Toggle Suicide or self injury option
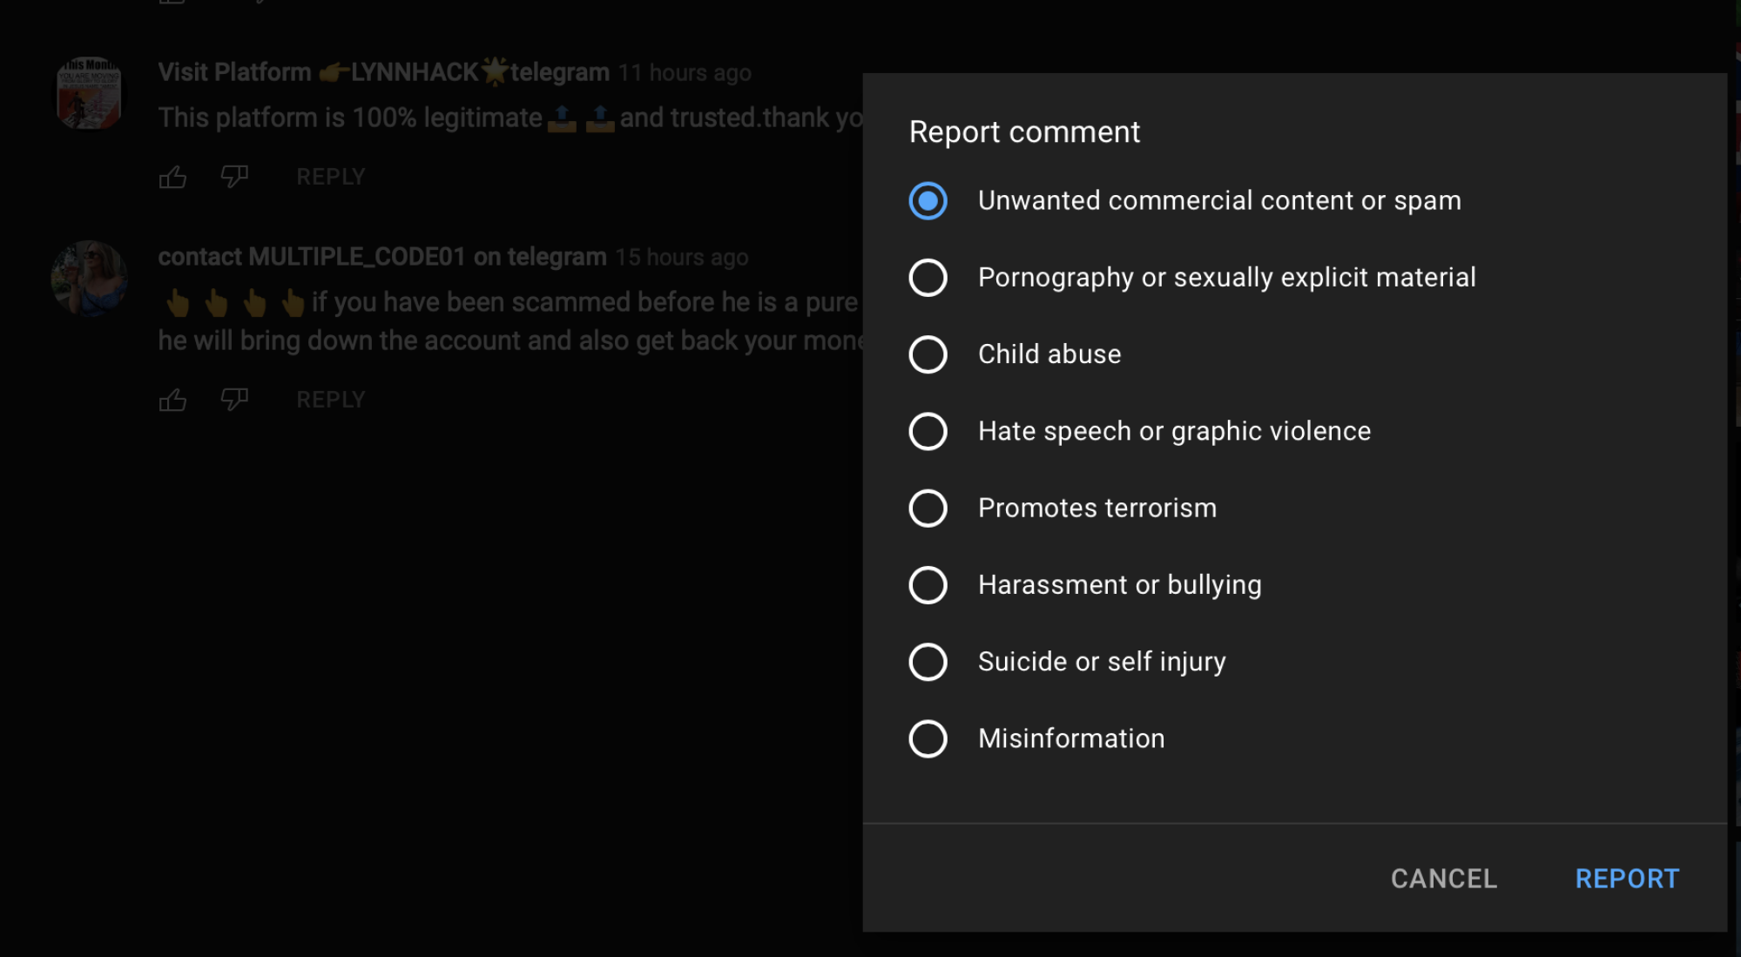1741x957 pixels. [x=927, y=661]
